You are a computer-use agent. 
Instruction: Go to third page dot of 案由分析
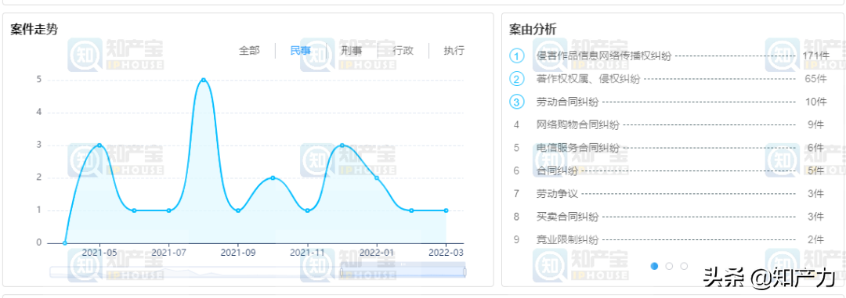(x=684, y=266)
